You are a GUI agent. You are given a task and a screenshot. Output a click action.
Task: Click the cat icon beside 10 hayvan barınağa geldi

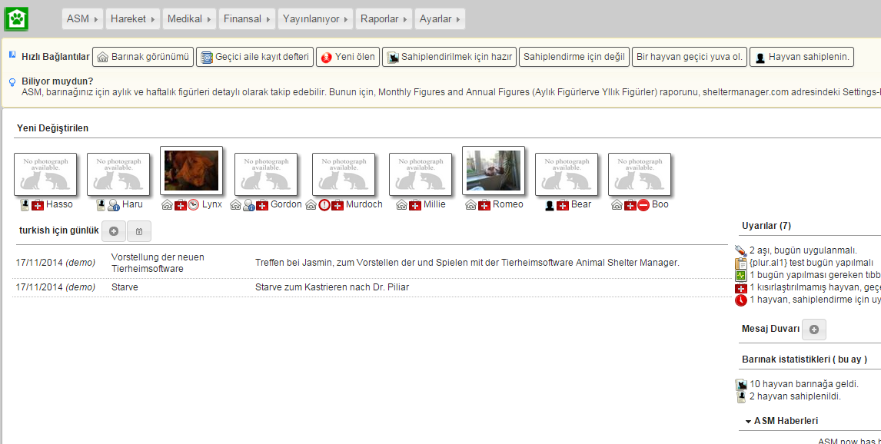[741, 385]
